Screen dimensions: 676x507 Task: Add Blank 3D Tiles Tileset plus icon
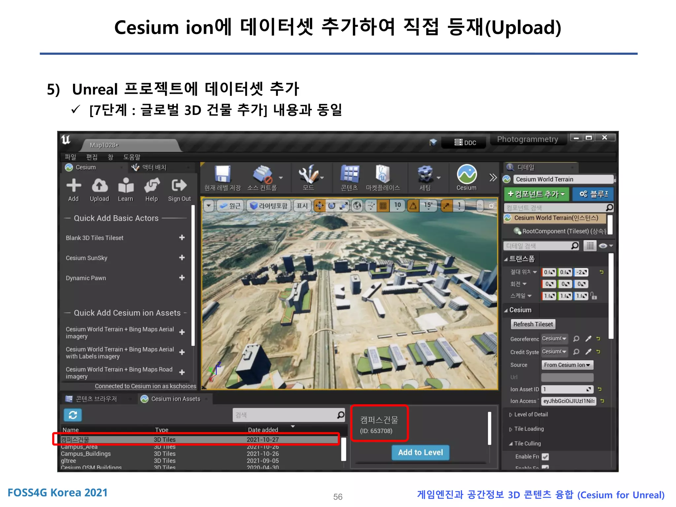(x=182, y=238)
